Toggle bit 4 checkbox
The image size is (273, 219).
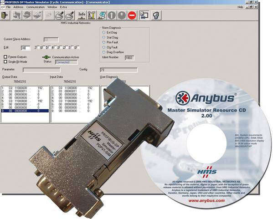click(55, 47)
